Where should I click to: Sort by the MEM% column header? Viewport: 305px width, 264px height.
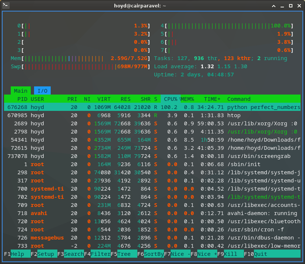click(188, 99)
